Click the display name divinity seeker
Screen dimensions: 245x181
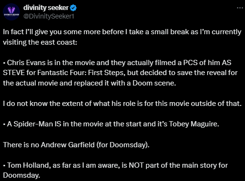point(46,8)
